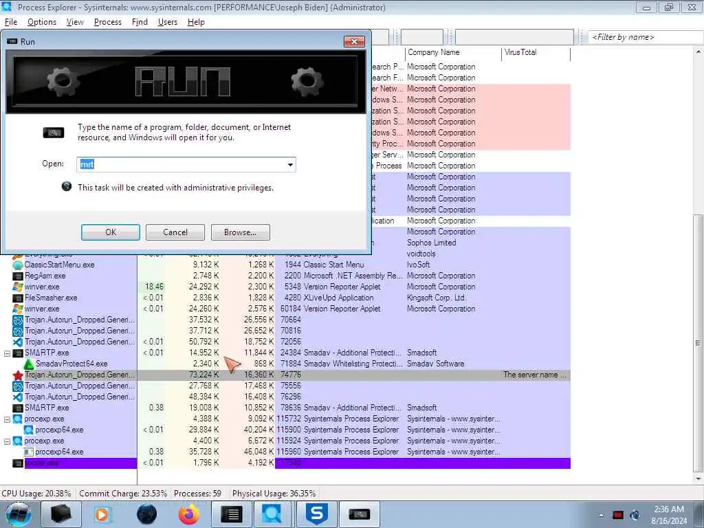Click icon of Trojan process PID 70816

click(x=17, y=331)
